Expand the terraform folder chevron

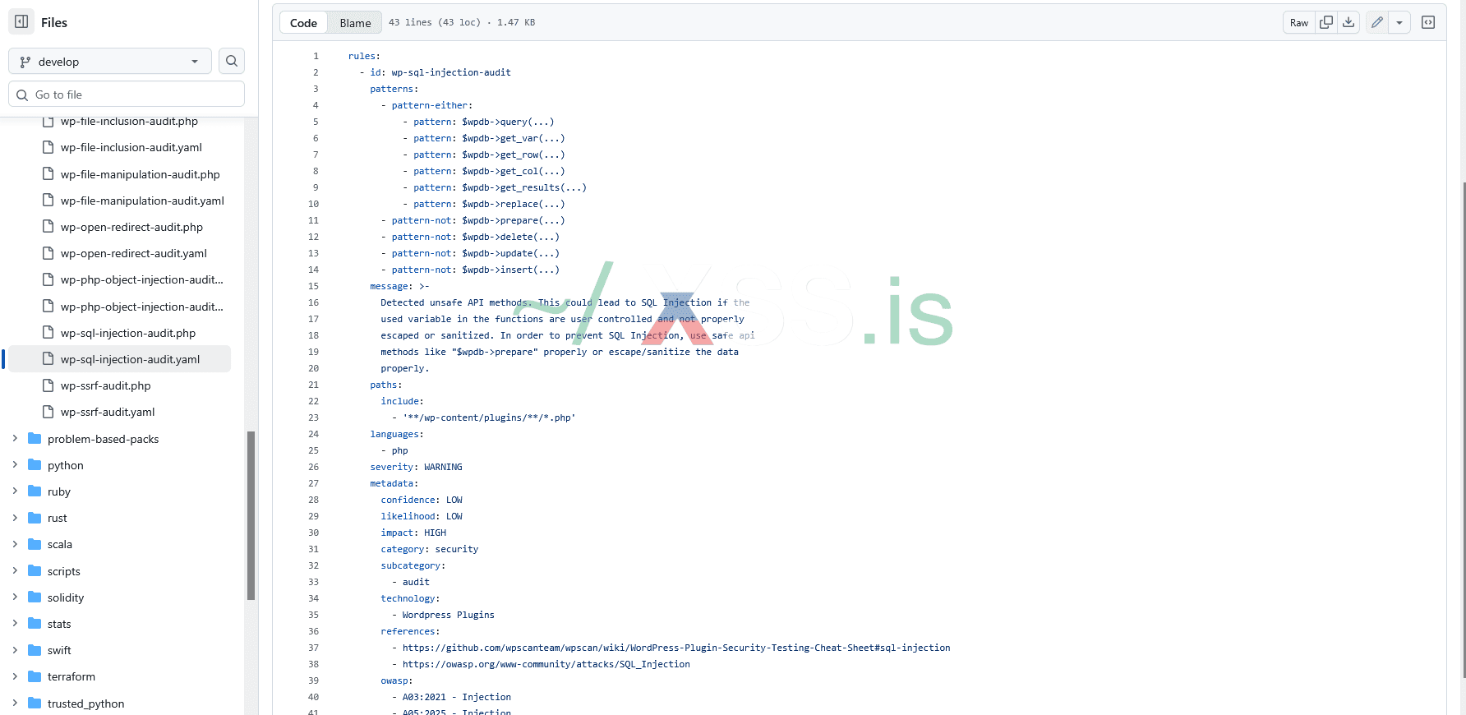(15, 676)
